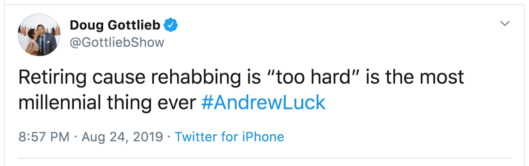Screen dimensions: 529x166
Task: Click the 8:57 PM timestamp
Action: click(x=44, y=136)
